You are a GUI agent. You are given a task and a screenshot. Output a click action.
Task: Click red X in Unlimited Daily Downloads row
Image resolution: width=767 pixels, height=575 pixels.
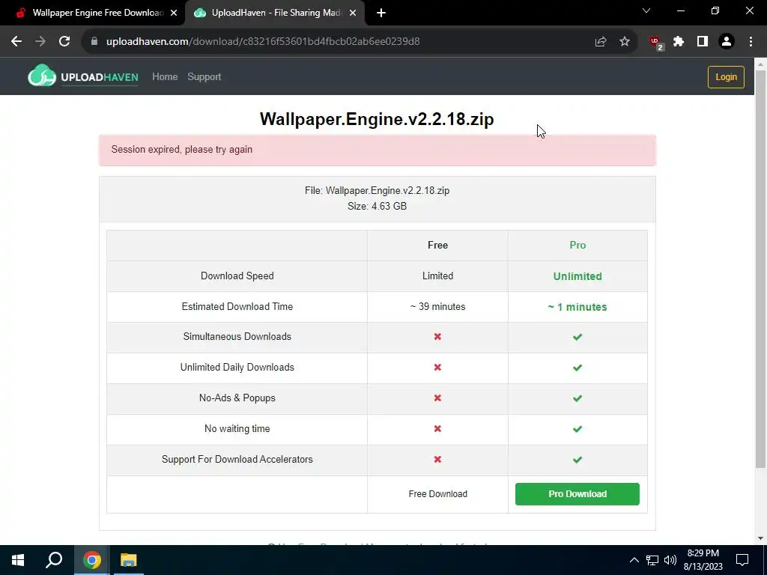pos(437,367)
